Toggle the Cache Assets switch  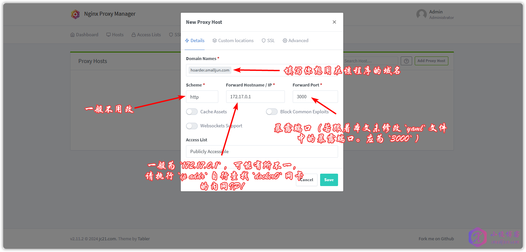192,112
